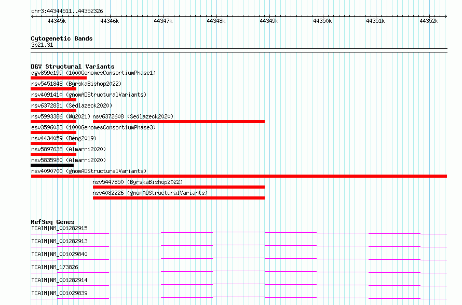The image size is (462, 305).
Task: Open TCAIM|NM_001282915 transcript
Action: click(x=59, y=228)
